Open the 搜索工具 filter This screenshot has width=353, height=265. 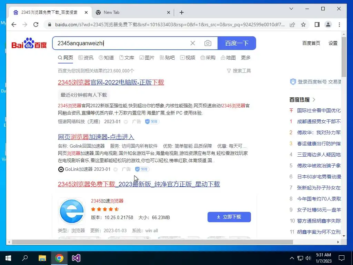tap(239, 71)
